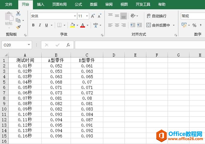Click the enter checkmark in formula bar
The image size is (205, 144).
57,45
